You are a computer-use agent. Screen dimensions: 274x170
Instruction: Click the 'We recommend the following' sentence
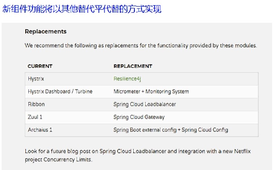point(141,46)
